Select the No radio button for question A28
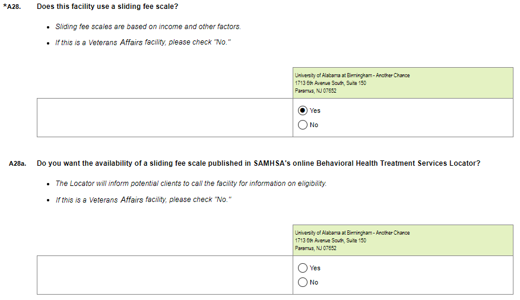Viewport: 520px width, 300px height. click(x=303, y=125)
